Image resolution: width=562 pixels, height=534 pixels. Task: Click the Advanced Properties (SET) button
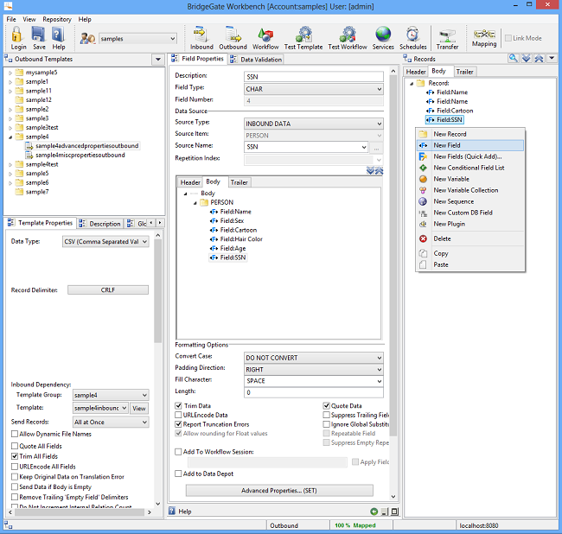(x=279, y=490)
